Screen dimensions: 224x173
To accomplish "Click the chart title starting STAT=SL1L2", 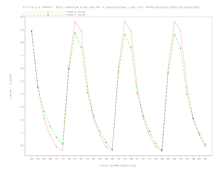I will [111, 7].
